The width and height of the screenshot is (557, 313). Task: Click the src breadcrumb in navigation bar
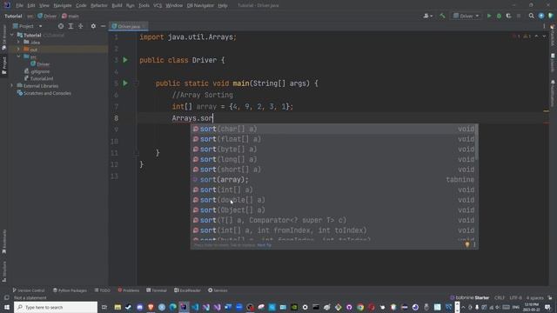coord(30,16)
